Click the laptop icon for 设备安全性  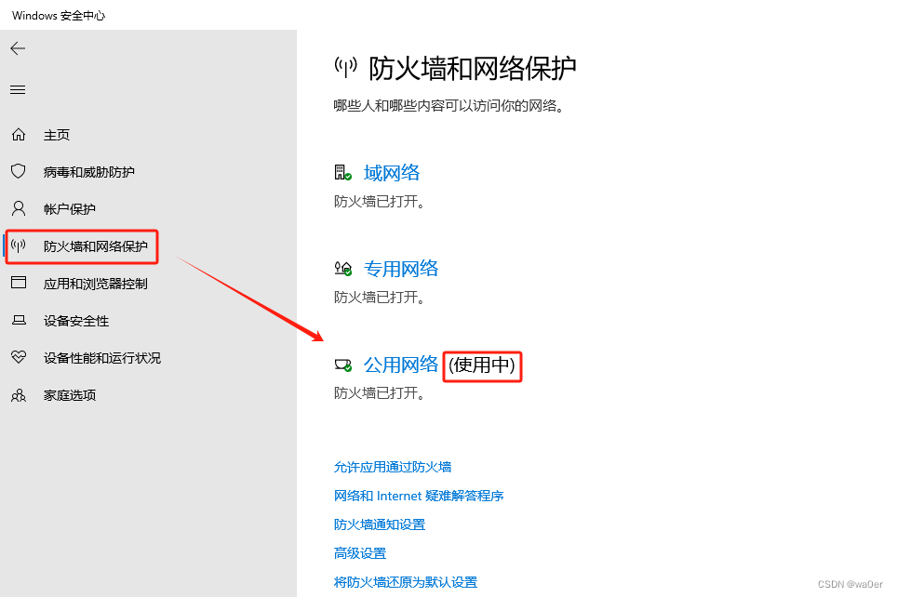(19, 320)
